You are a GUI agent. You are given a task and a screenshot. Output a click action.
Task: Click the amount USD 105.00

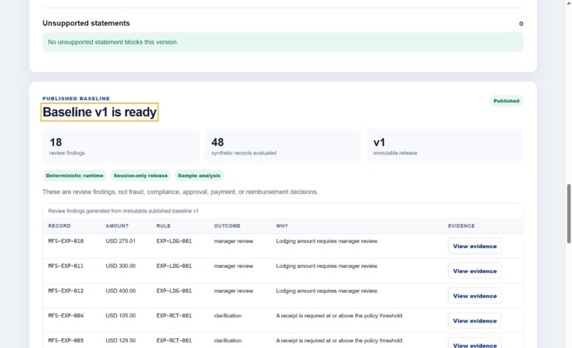121,315
